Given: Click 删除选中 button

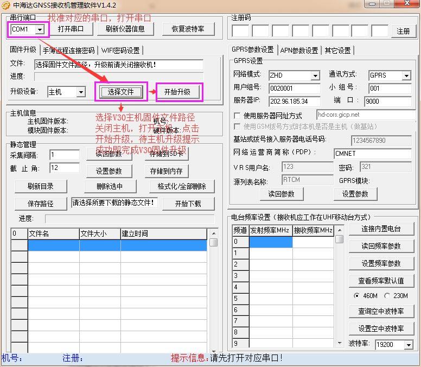Looking at the screenshot, I should [x=110, y=186].
